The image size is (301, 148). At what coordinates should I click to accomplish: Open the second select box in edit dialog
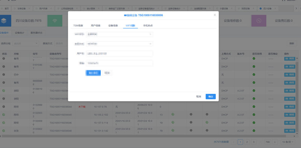click(119, 44)
